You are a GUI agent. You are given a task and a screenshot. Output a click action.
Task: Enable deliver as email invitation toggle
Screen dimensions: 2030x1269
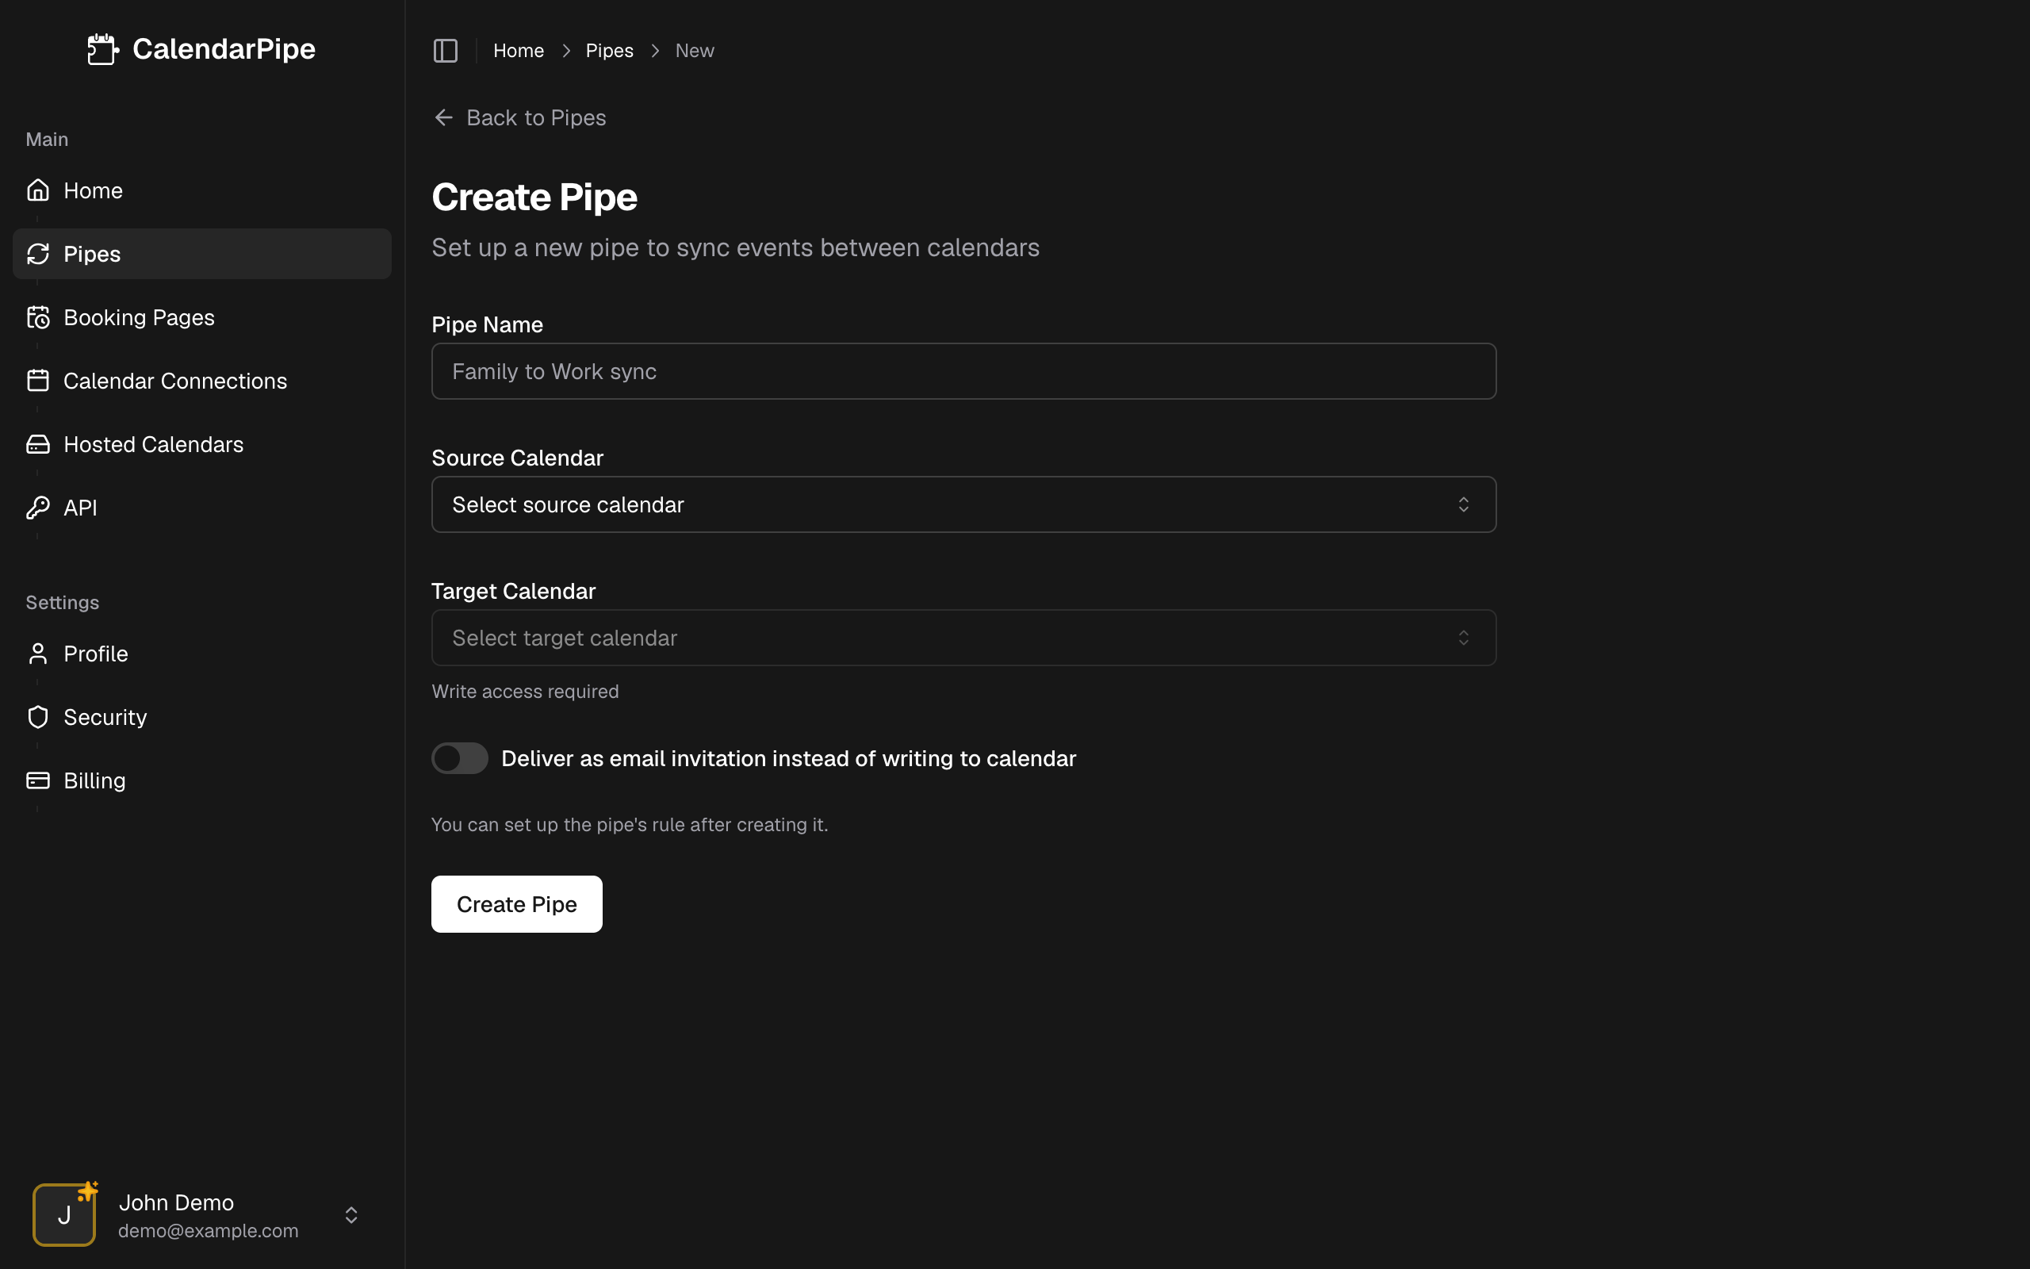(460, 758)
